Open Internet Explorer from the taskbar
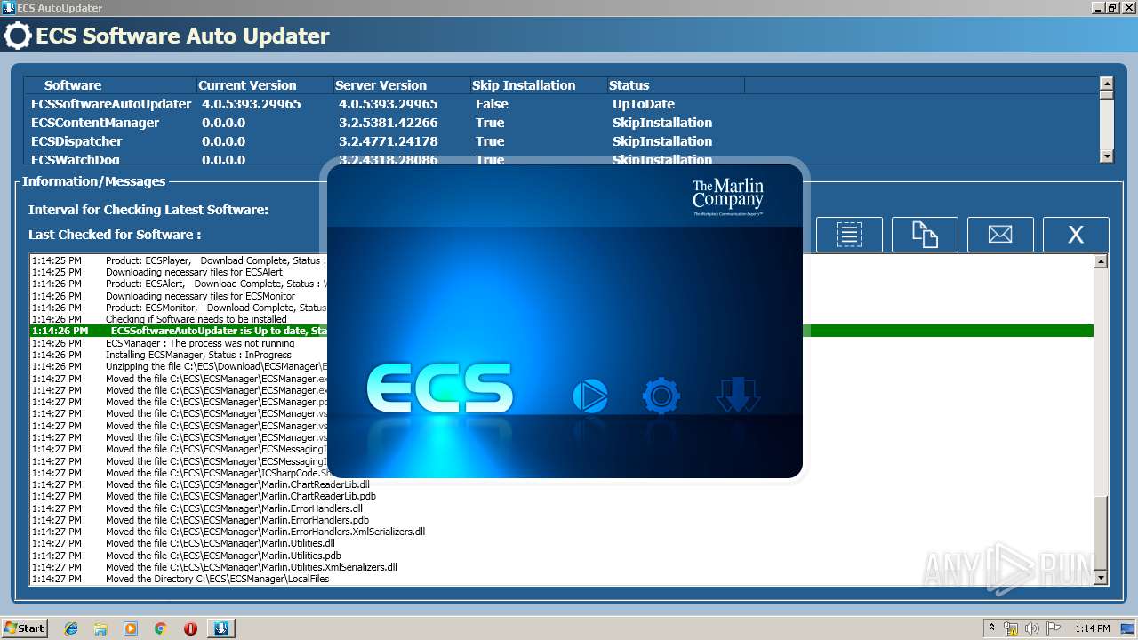This screenshot has height=640, width=1138. pyautogui.click(x=71, y=628)
